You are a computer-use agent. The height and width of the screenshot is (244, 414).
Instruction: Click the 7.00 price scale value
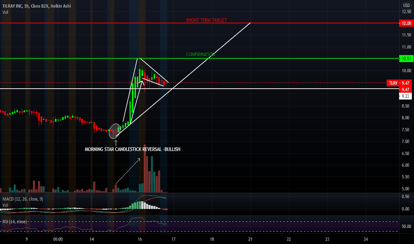406,142
